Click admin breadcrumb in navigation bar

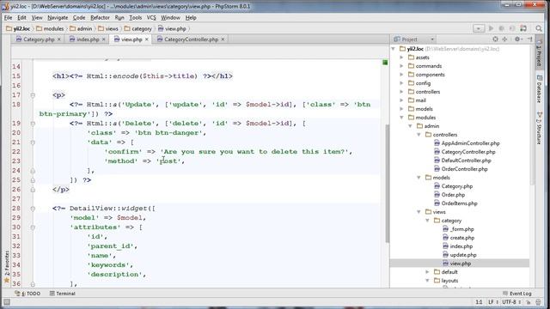[x=81, y=28]
